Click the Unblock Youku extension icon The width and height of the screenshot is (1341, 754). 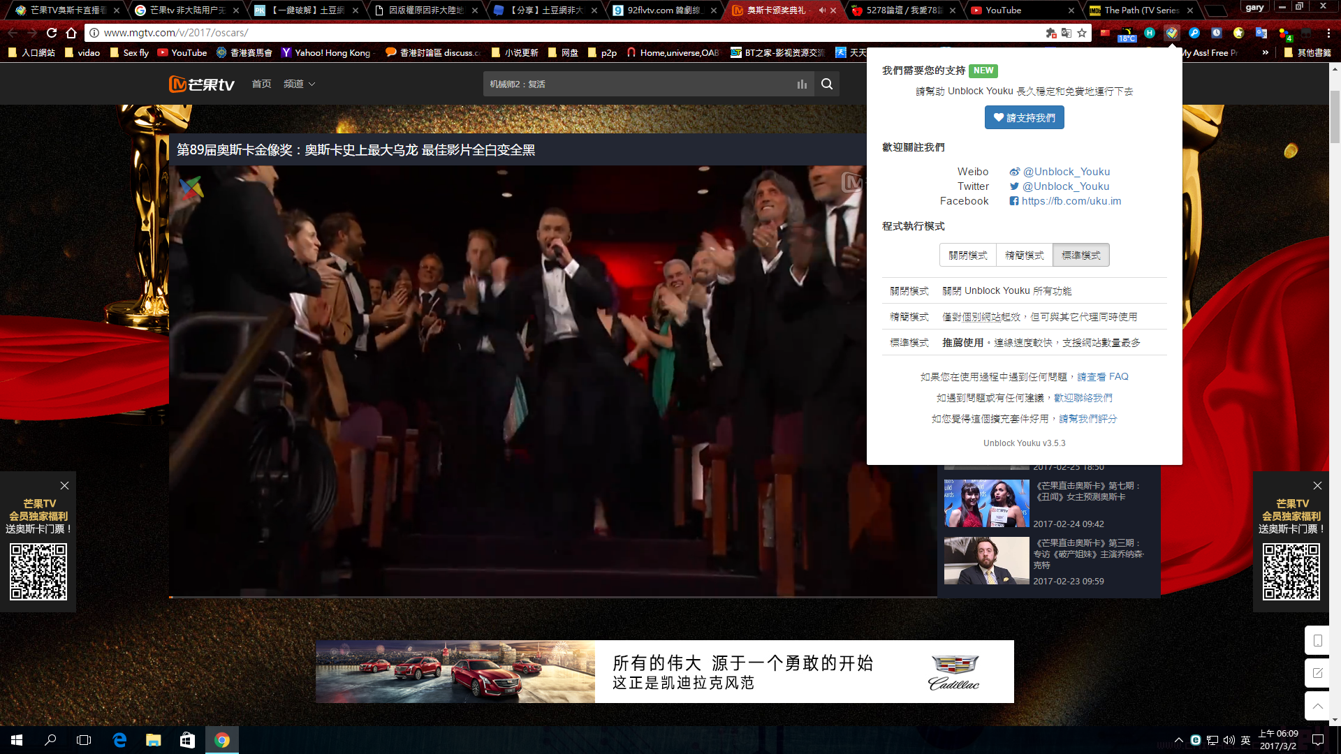tap(1172, 33)
